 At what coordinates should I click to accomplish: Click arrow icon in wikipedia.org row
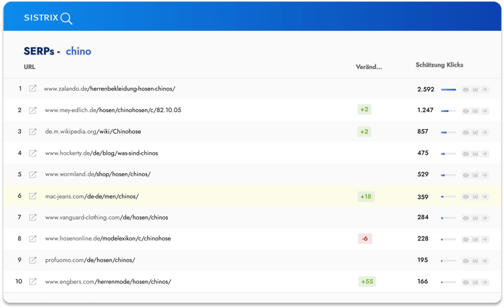click(485, 132)
